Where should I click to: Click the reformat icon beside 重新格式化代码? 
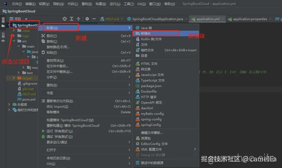(43, 101)
